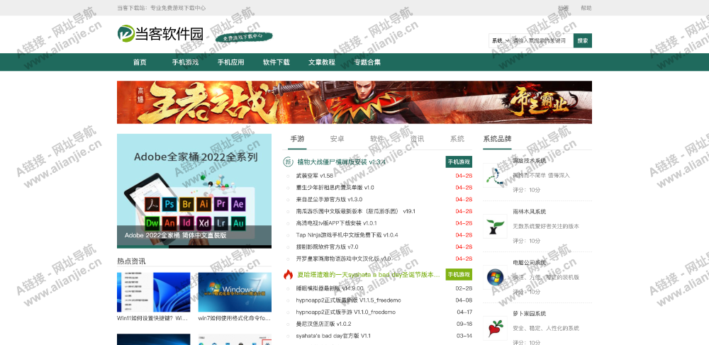Open the win7 format command news thumbnail

(235, 292)
